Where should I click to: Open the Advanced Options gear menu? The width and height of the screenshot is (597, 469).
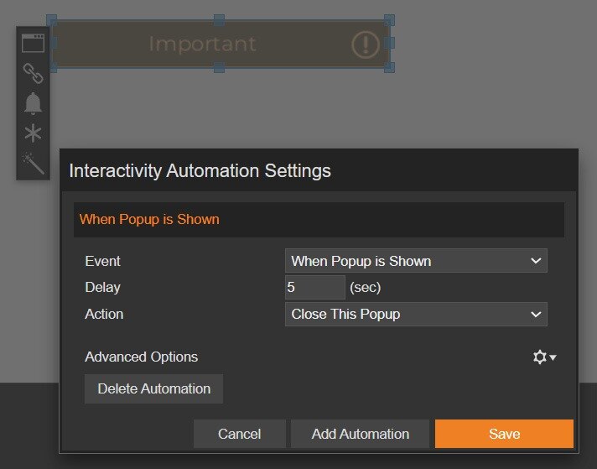click(544, 357)
